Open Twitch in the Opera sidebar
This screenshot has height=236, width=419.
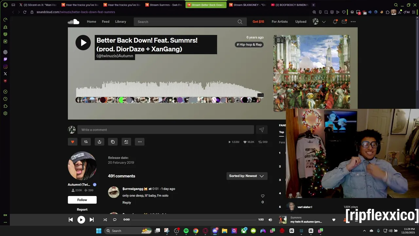(x=5, y=59)
